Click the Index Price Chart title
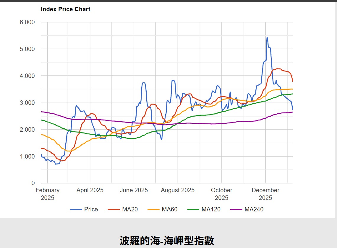The width and height of the screenshot is (337, 248). click(x=65, y=9)
